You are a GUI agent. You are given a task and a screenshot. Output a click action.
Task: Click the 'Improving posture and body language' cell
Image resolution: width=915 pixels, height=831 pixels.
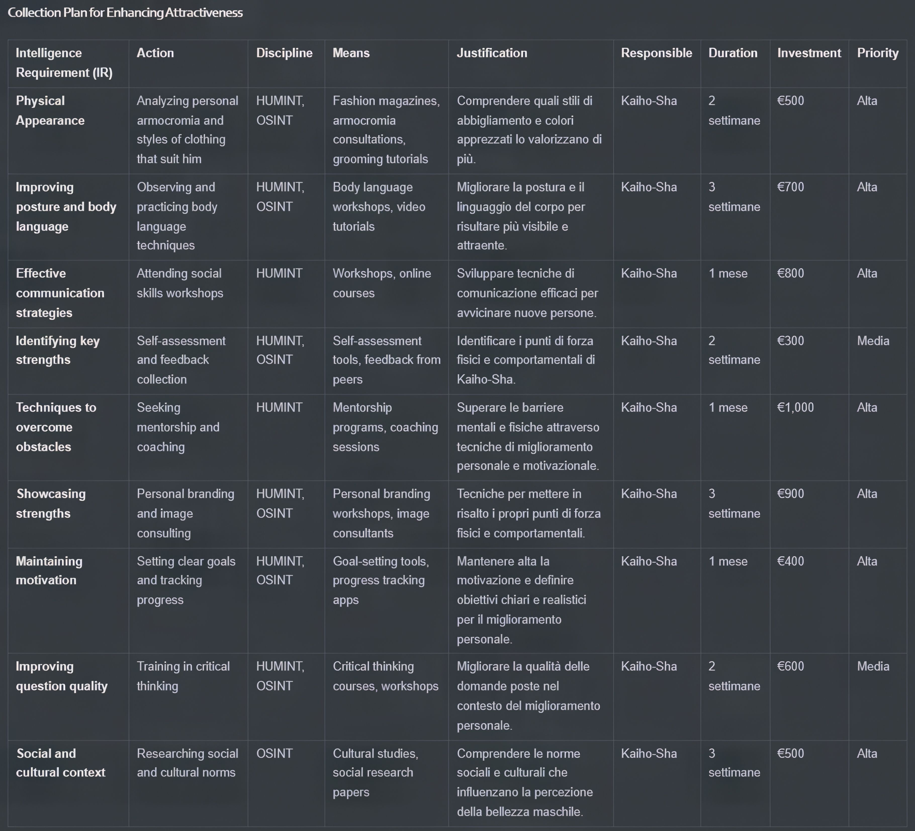point(66,207)
